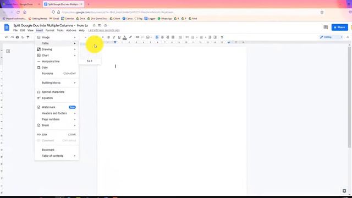Screen dimensions: 352x198
Task: Open the Add-ons menu
Action: (71, 30)
